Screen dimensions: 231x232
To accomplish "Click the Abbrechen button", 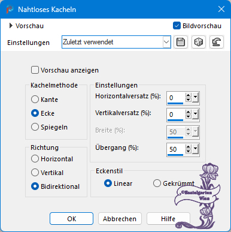I will pos(120,219).
